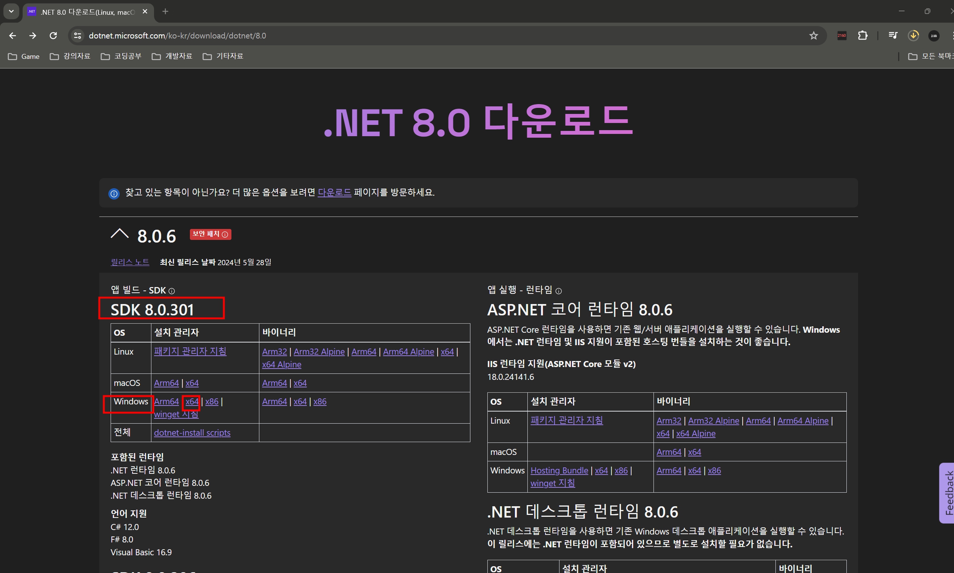Download ASP.NET runtime Linux Arm32 binary
Screen dimensions: 954x573
click(669, 421)
